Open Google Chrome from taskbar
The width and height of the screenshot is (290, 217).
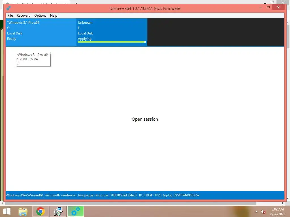[40, 211]
